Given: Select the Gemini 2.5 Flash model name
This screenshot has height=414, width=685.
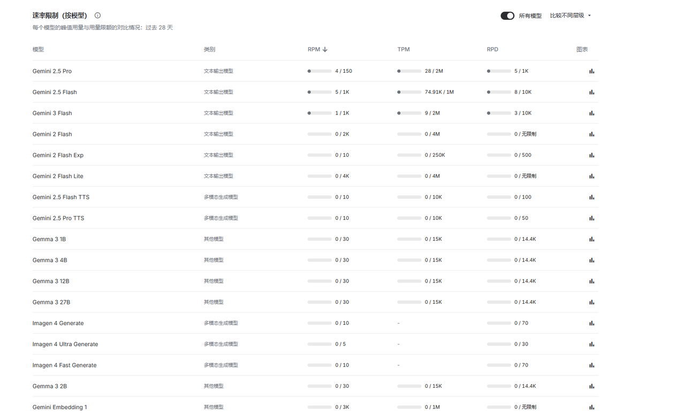Looking at the screenshot, I should [x=55, y=92].
